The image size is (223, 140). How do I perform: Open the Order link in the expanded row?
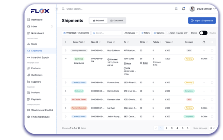(145, 63)
